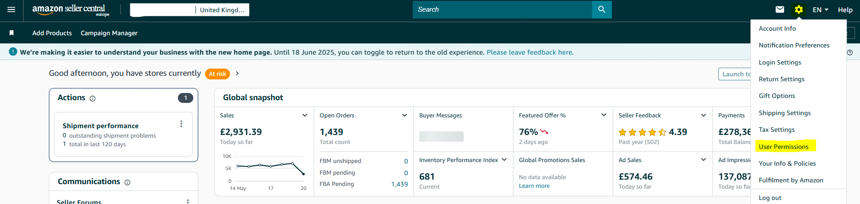Open the mail messages icon
This screenshot has height=204, width=860.
pyautogui.click(x=779, y=9)
